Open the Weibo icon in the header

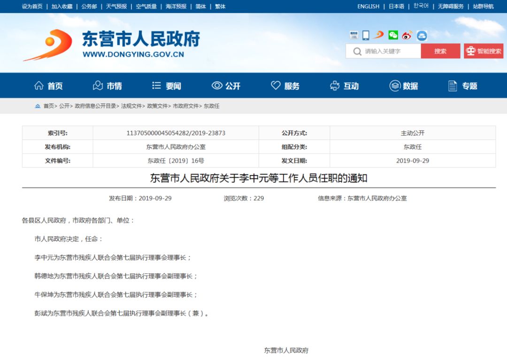pos(407,35)
